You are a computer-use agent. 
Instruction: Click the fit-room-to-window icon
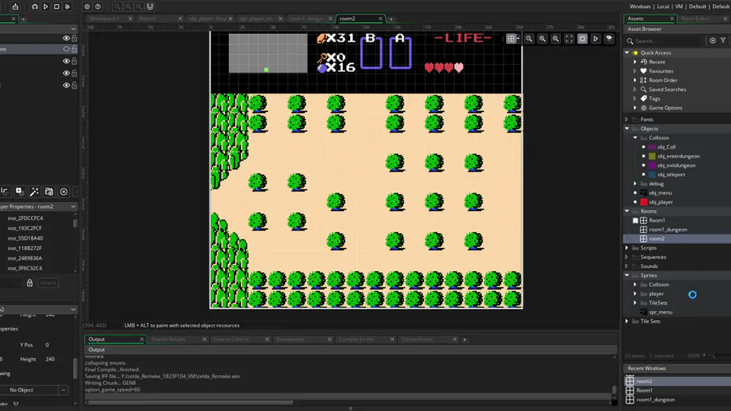point(569,39)
